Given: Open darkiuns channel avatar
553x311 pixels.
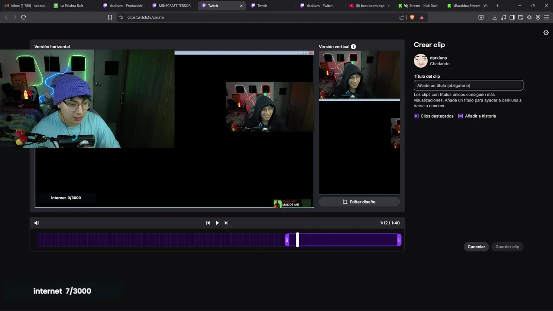Looking at the screenshot, I should click(x=421, y=61).
